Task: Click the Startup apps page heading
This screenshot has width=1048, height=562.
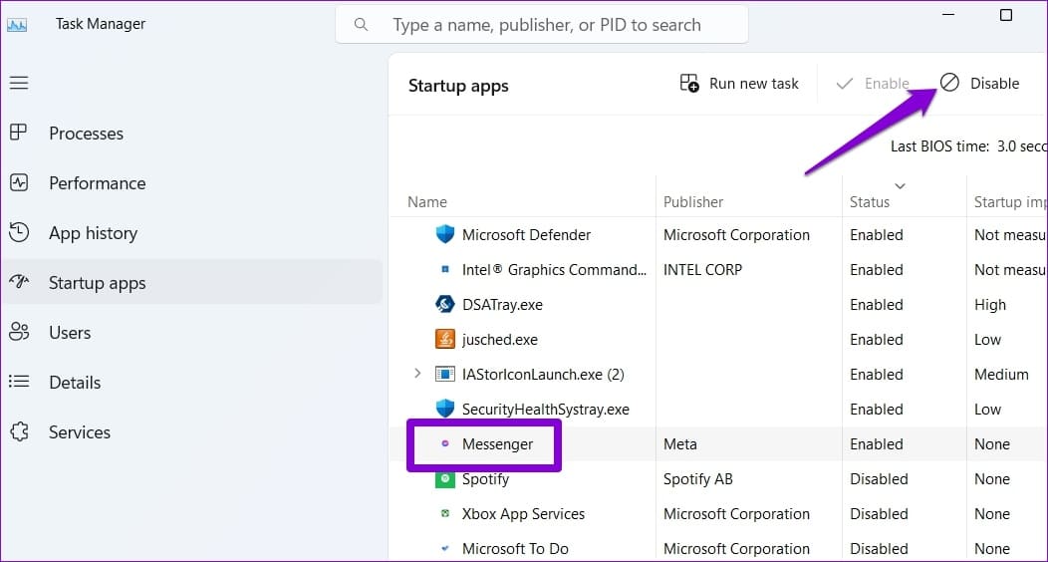Action: click(x=458, y=87)
